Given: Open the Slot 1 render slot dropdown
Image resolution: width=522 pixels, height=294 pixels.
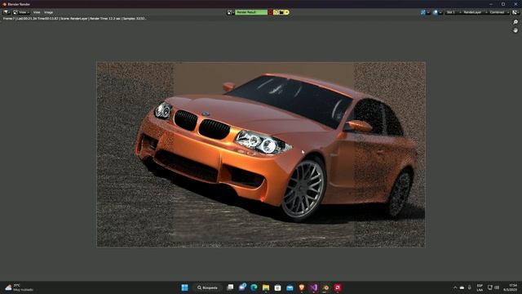Looking at the screenshot, I should pos(453,12).
